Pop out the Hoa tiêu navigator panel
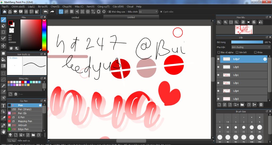 pos(267,17)
